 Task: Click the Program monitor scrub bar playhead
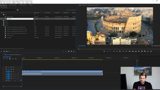tap(78, 48)
